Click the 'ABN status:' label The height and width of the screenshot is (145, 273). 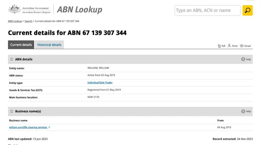coord(16,76)
